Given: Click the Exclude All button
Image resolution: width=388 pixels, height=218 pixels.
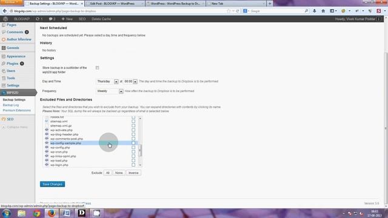Looking at the screenshot, I should click(108, 173).
